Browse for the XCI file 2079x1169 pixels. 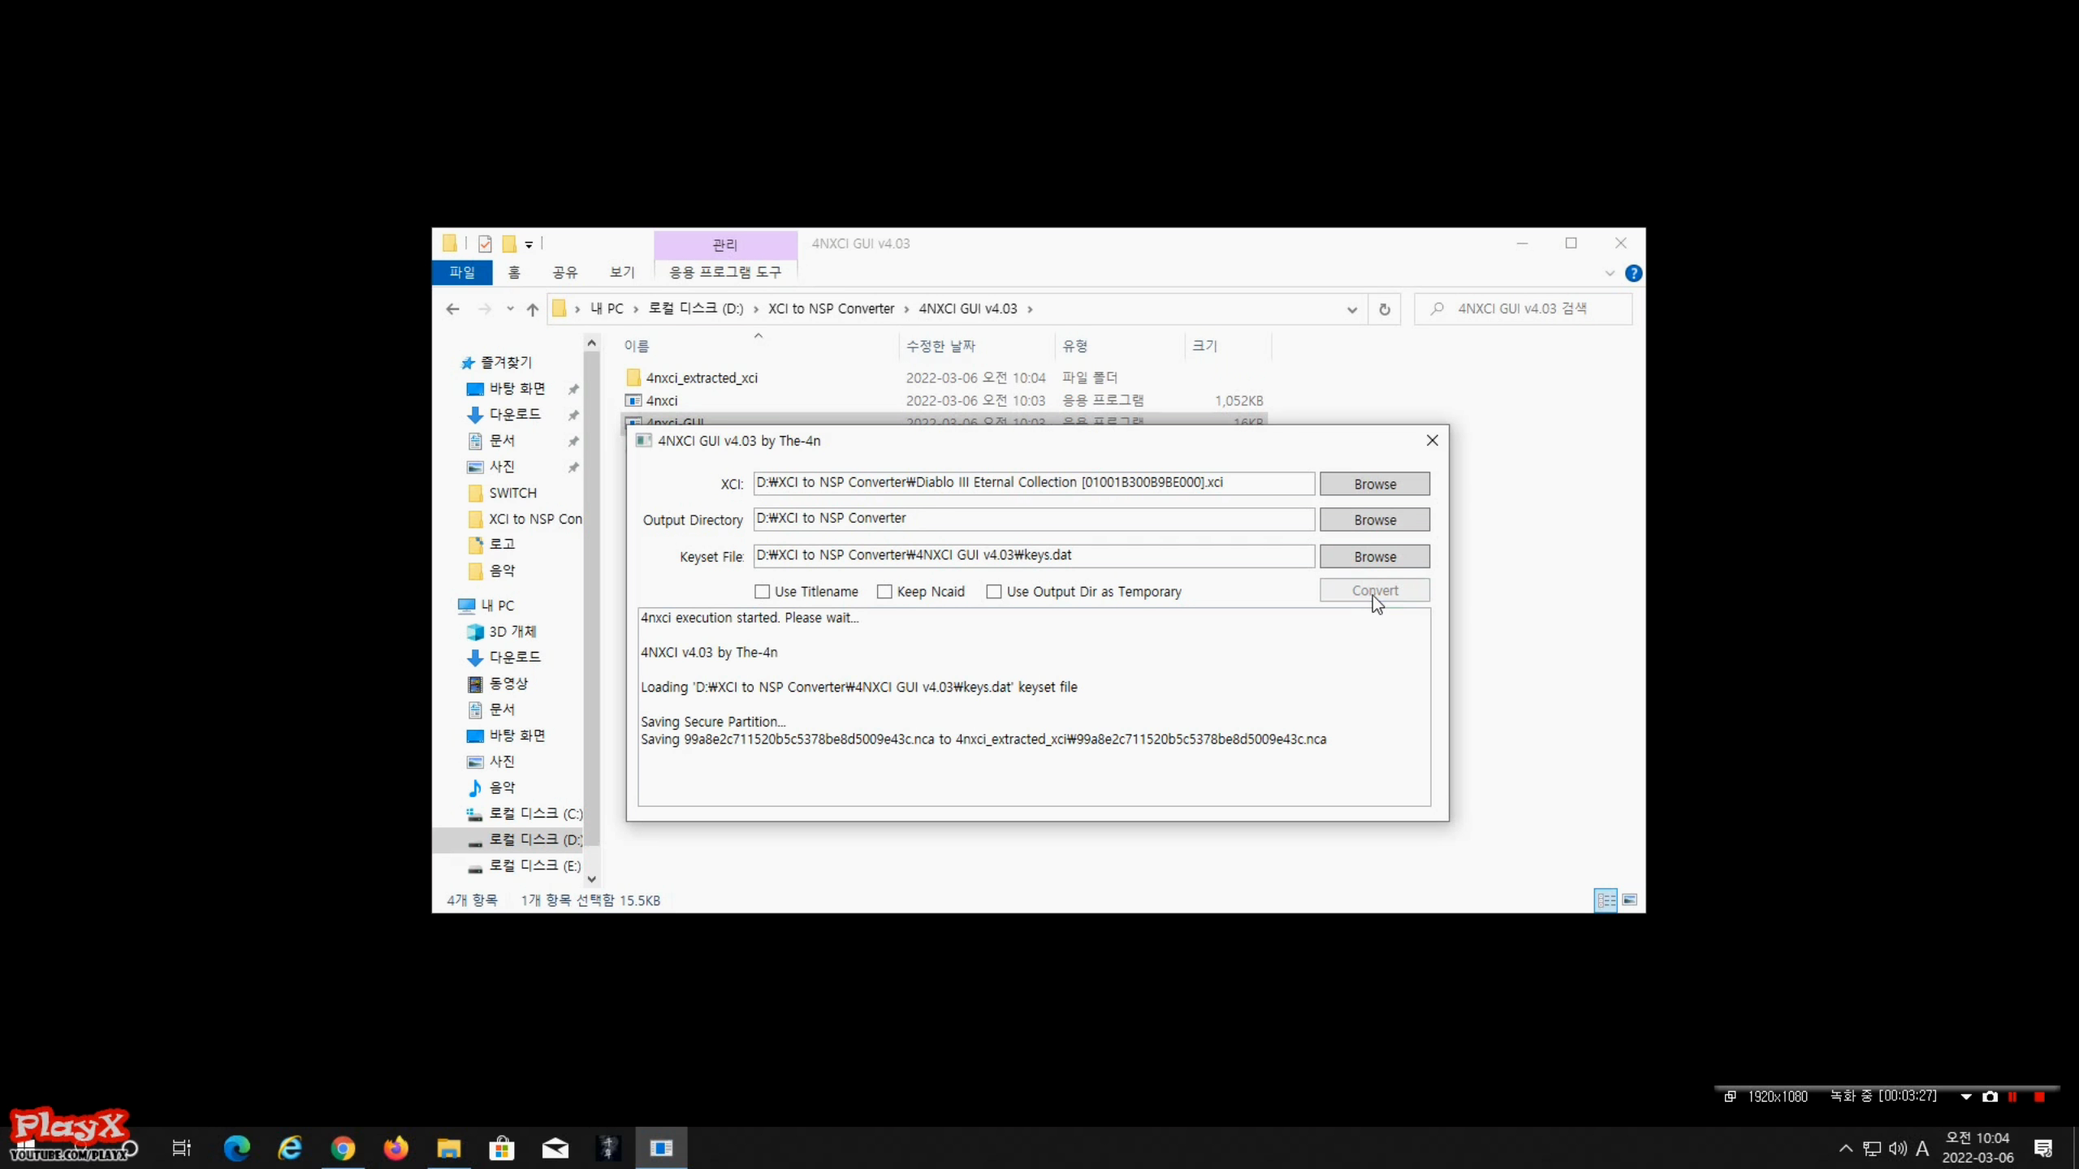coord(1374,484)
